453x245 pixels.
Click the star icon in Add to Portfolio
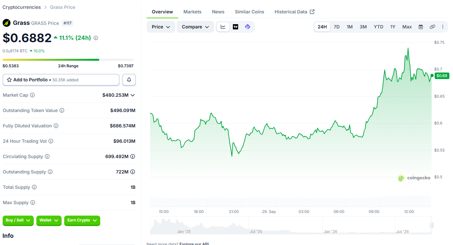[9, 80]
